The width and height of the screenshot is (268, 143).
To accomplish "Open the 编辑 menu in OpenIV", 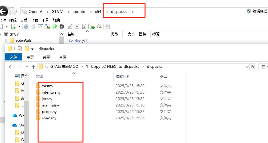I will pos(13,20).
